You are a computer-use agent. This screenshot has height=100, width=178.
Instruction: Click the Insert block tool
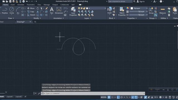coord(109,11)
